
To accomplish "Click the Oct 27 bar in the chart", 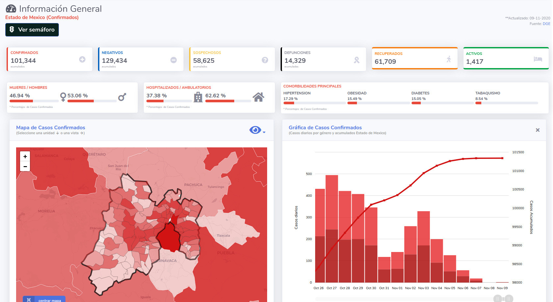I will [332, 229].
